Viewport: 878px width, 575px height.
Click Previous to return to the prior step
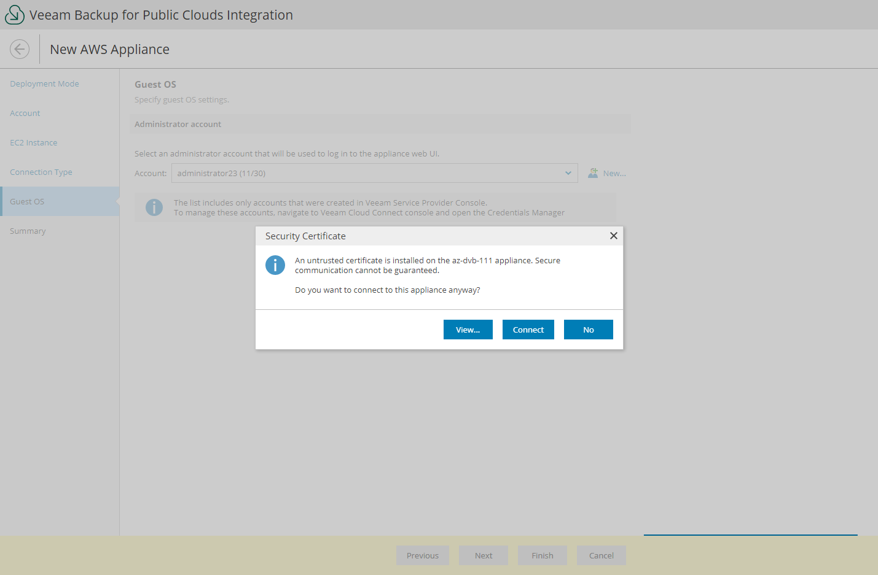pos(422,555)
